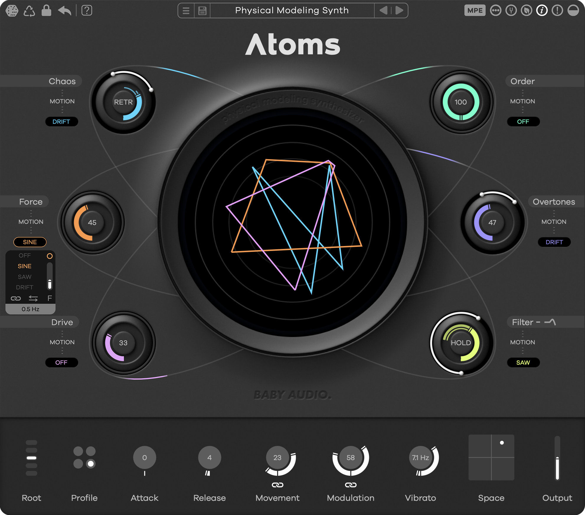The width and height of the screenshot is (585, 515).
Task: Click the dice randomize icon
Action: coord(12,11)
